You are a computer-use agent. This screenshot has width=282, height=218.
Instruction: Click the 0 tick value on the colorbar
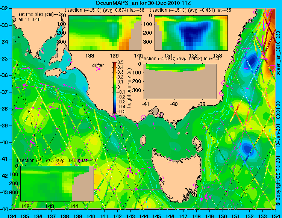point(118,87)
